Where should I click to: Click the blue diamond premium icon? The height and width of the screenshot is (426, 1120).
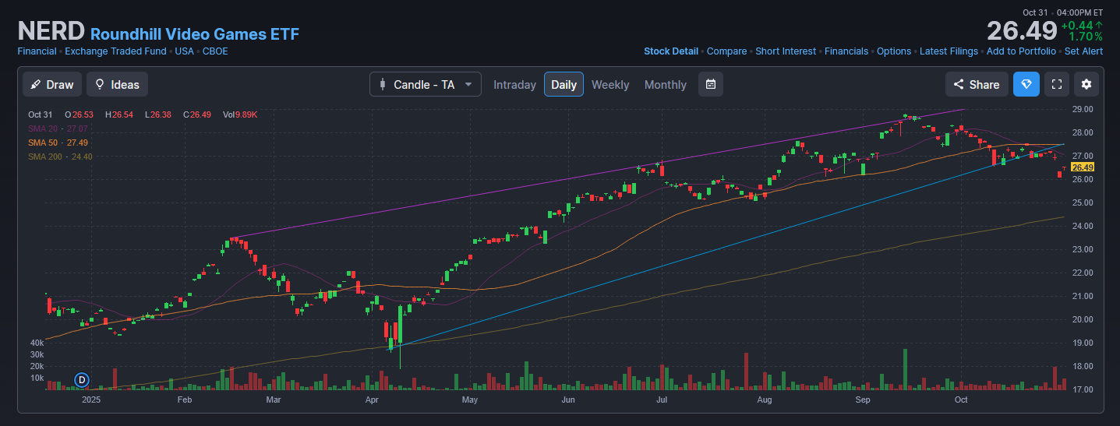[x=1026, y=84]
